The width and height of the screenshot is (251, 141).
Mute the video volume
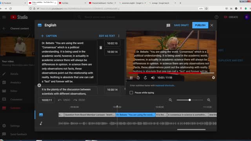pyautogui.click(x=153, y=78)
